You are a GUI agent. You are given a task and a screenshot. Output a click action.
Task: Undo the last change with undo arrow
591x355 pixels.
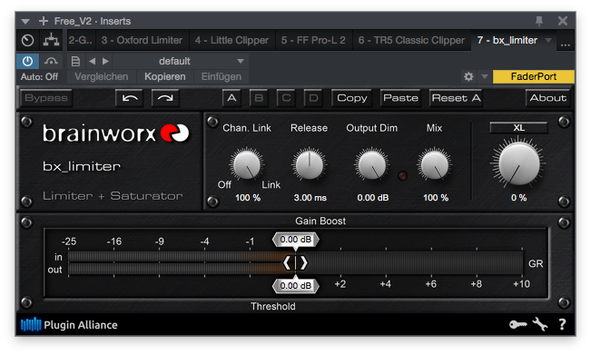[x=129, y=98]
